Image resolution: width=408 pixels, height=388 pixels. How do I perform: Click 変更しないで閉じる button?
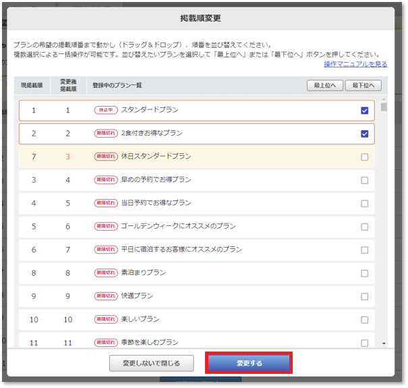point(152,363)
